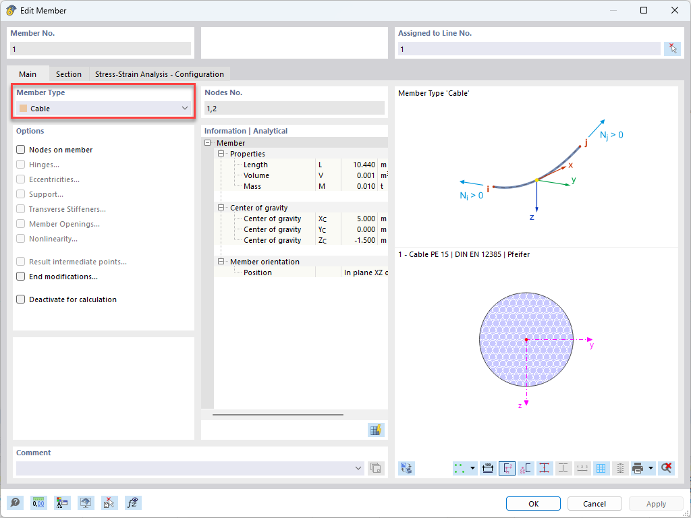Open the formula fx editor icon
Image resolution: width=691 pixels, height=518 pixels.
point(133,502)
